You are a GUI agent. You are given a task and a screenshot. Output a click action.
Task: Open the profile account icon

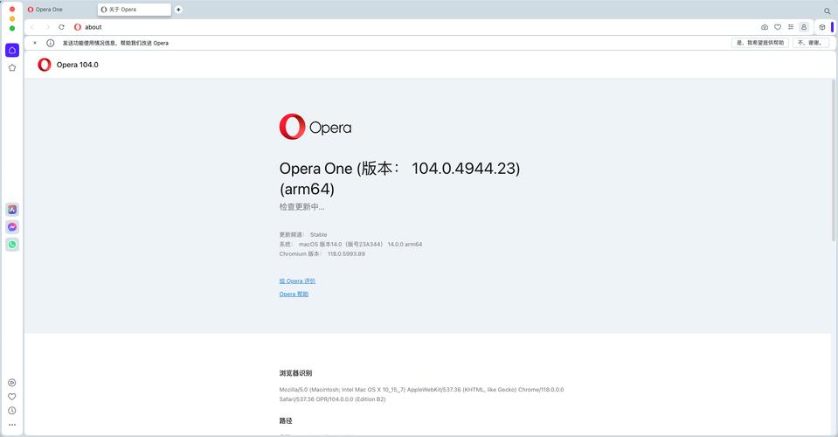pos(804,27)
